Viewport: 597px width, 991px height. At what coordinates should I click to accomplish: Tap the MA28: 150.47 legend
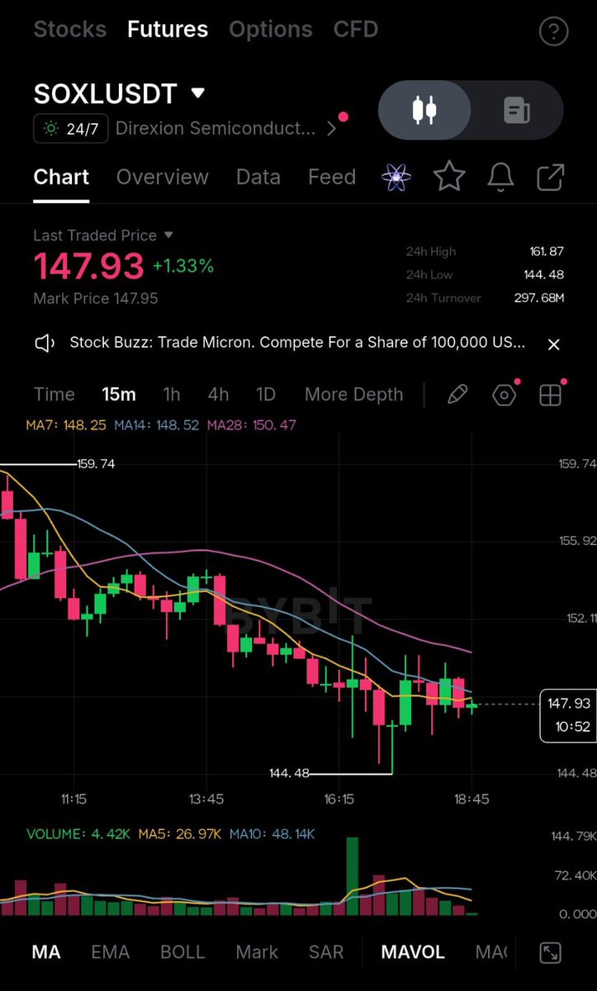(252, 425)
